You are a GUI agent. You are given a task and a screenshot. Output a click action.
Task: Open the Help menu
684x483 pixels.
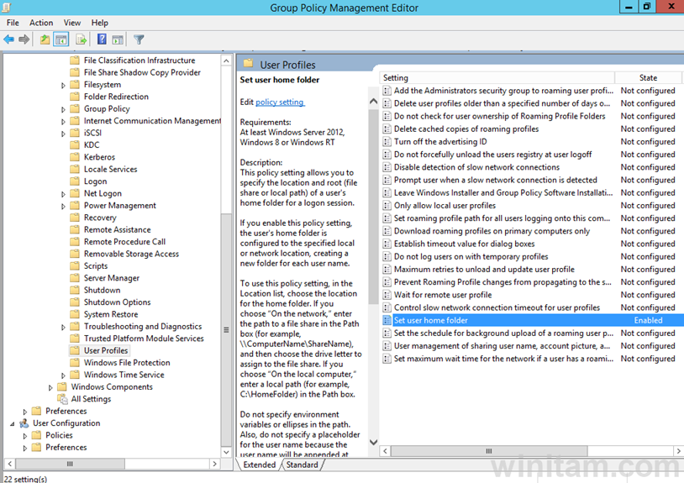(x=99, y=23)
